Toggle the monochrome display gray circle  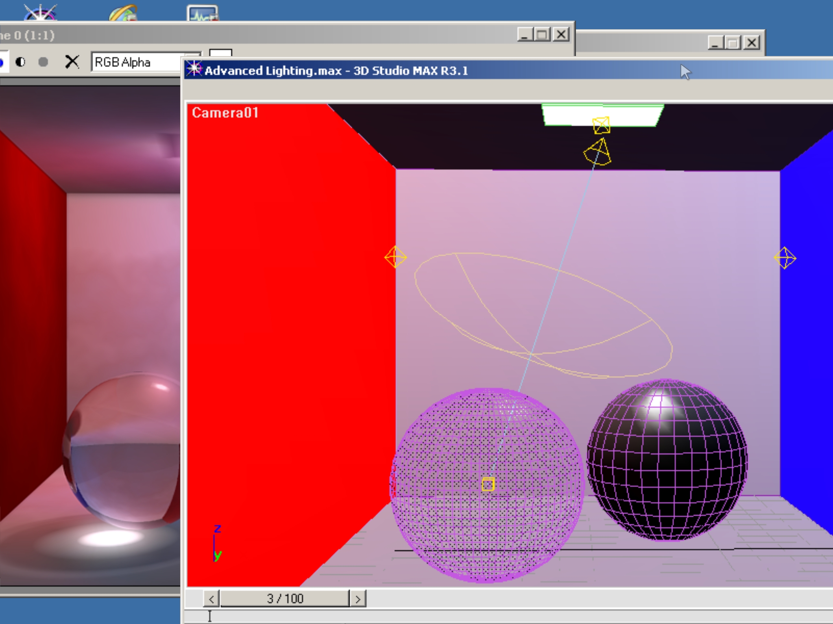coord(43,62)
